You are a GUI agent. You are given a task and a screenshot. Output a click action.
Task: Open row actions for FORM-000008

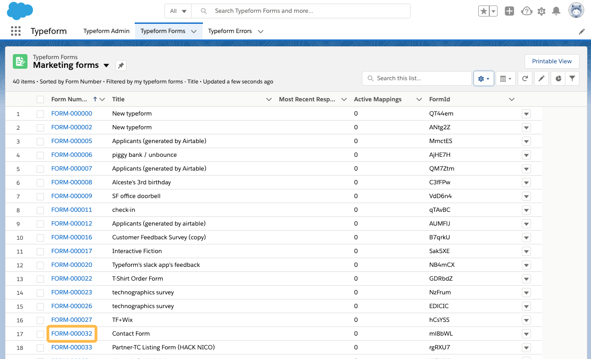[526, 182]
